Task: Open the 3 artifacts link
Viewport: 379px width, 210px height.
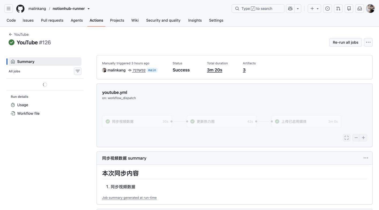Action: pyautogui.click(x=244, y=70)
